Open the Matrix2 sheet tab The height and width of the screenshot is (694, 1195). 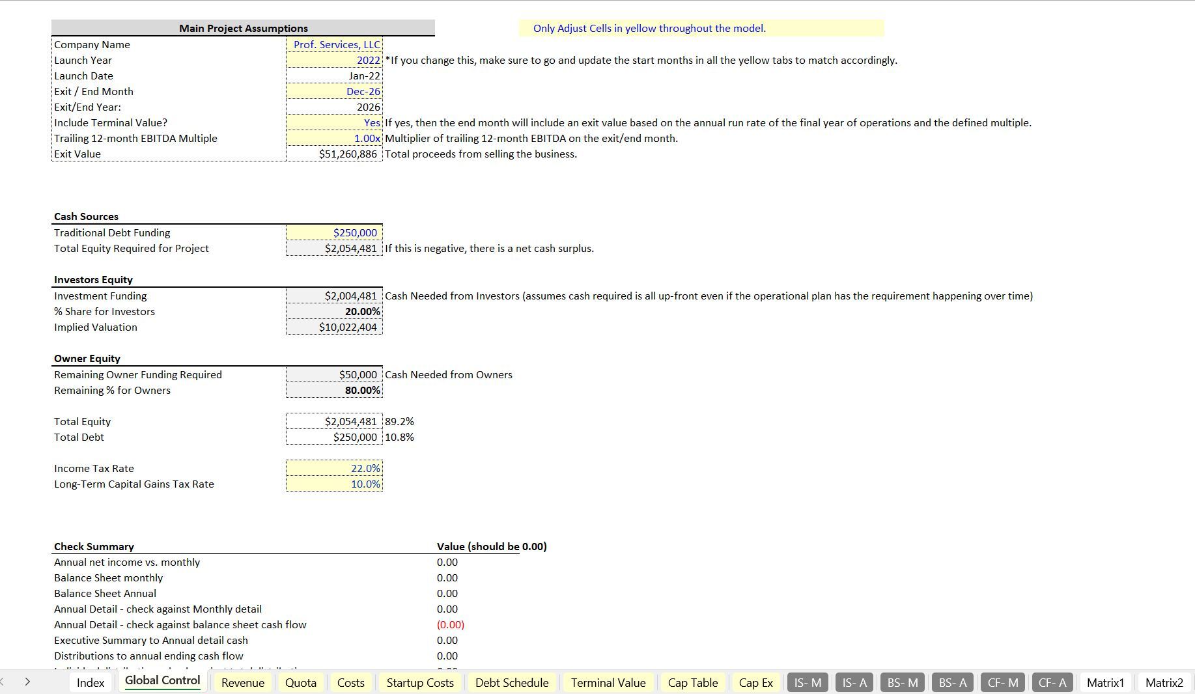tap(1164, 682)
